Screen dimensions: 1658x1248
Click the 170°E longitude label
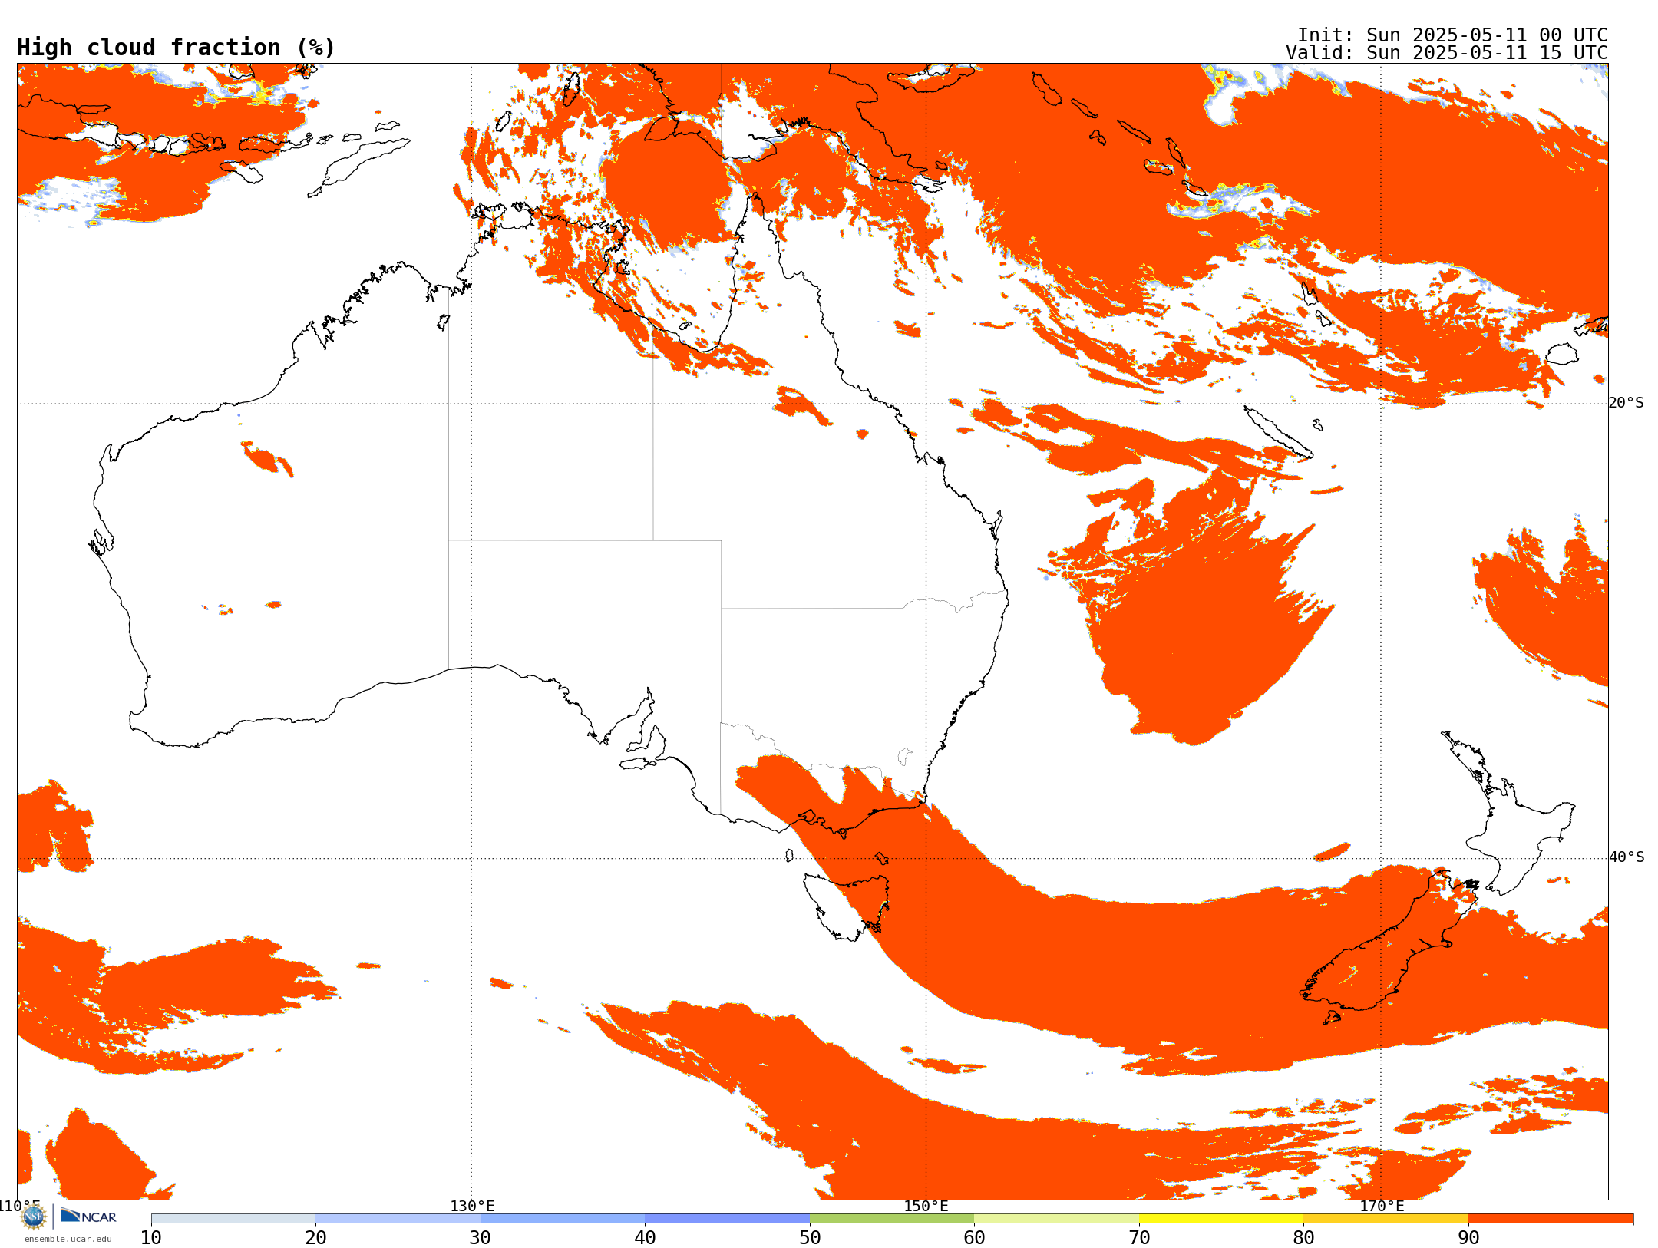[x=1382, y=1207]
